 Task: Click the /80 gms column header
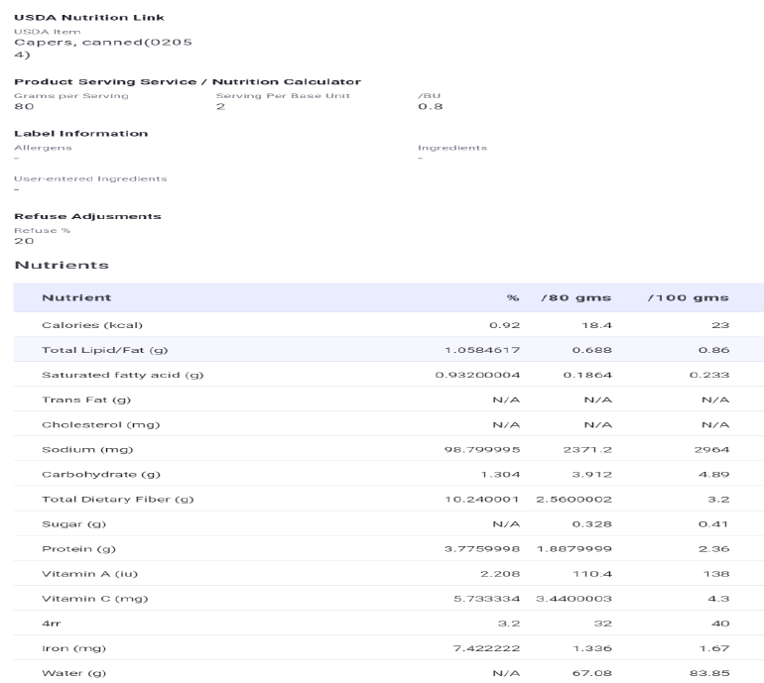click(575, 297)
